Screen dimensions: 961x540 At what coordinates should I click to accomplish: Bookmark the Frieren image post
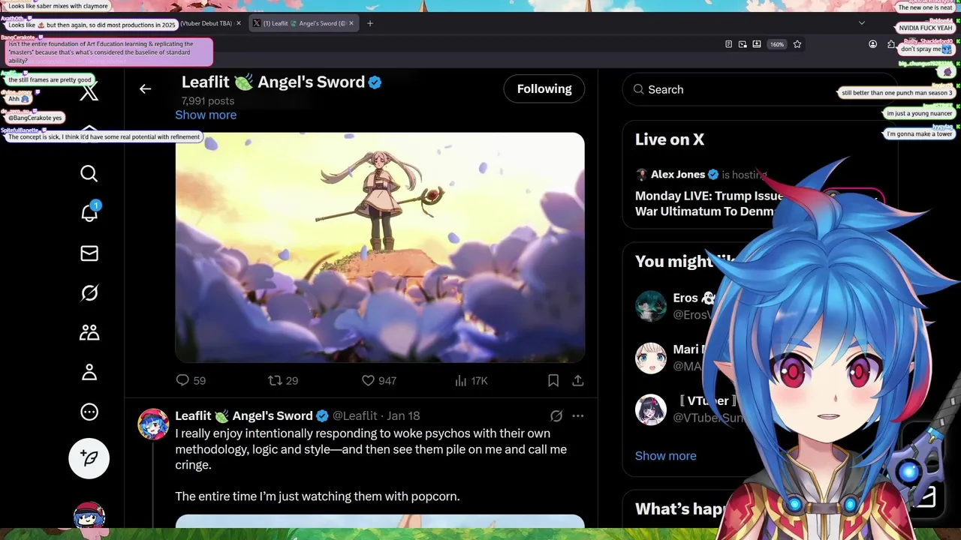(553, 380)
